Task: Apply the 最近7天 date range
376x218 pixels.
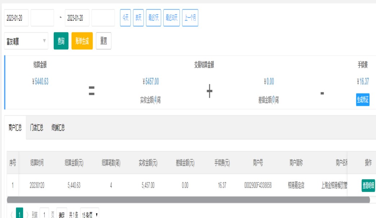Action: [x=153, y=18]
